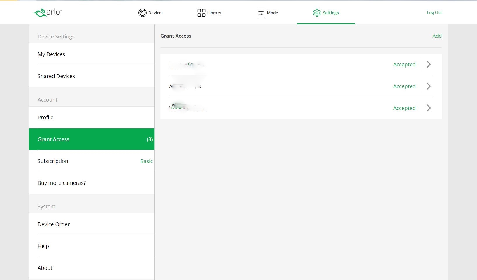Open the Help section

[43, 246]
